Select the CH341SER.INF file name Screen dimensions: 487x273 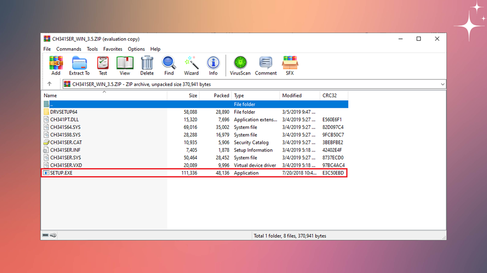pos(65,150)
